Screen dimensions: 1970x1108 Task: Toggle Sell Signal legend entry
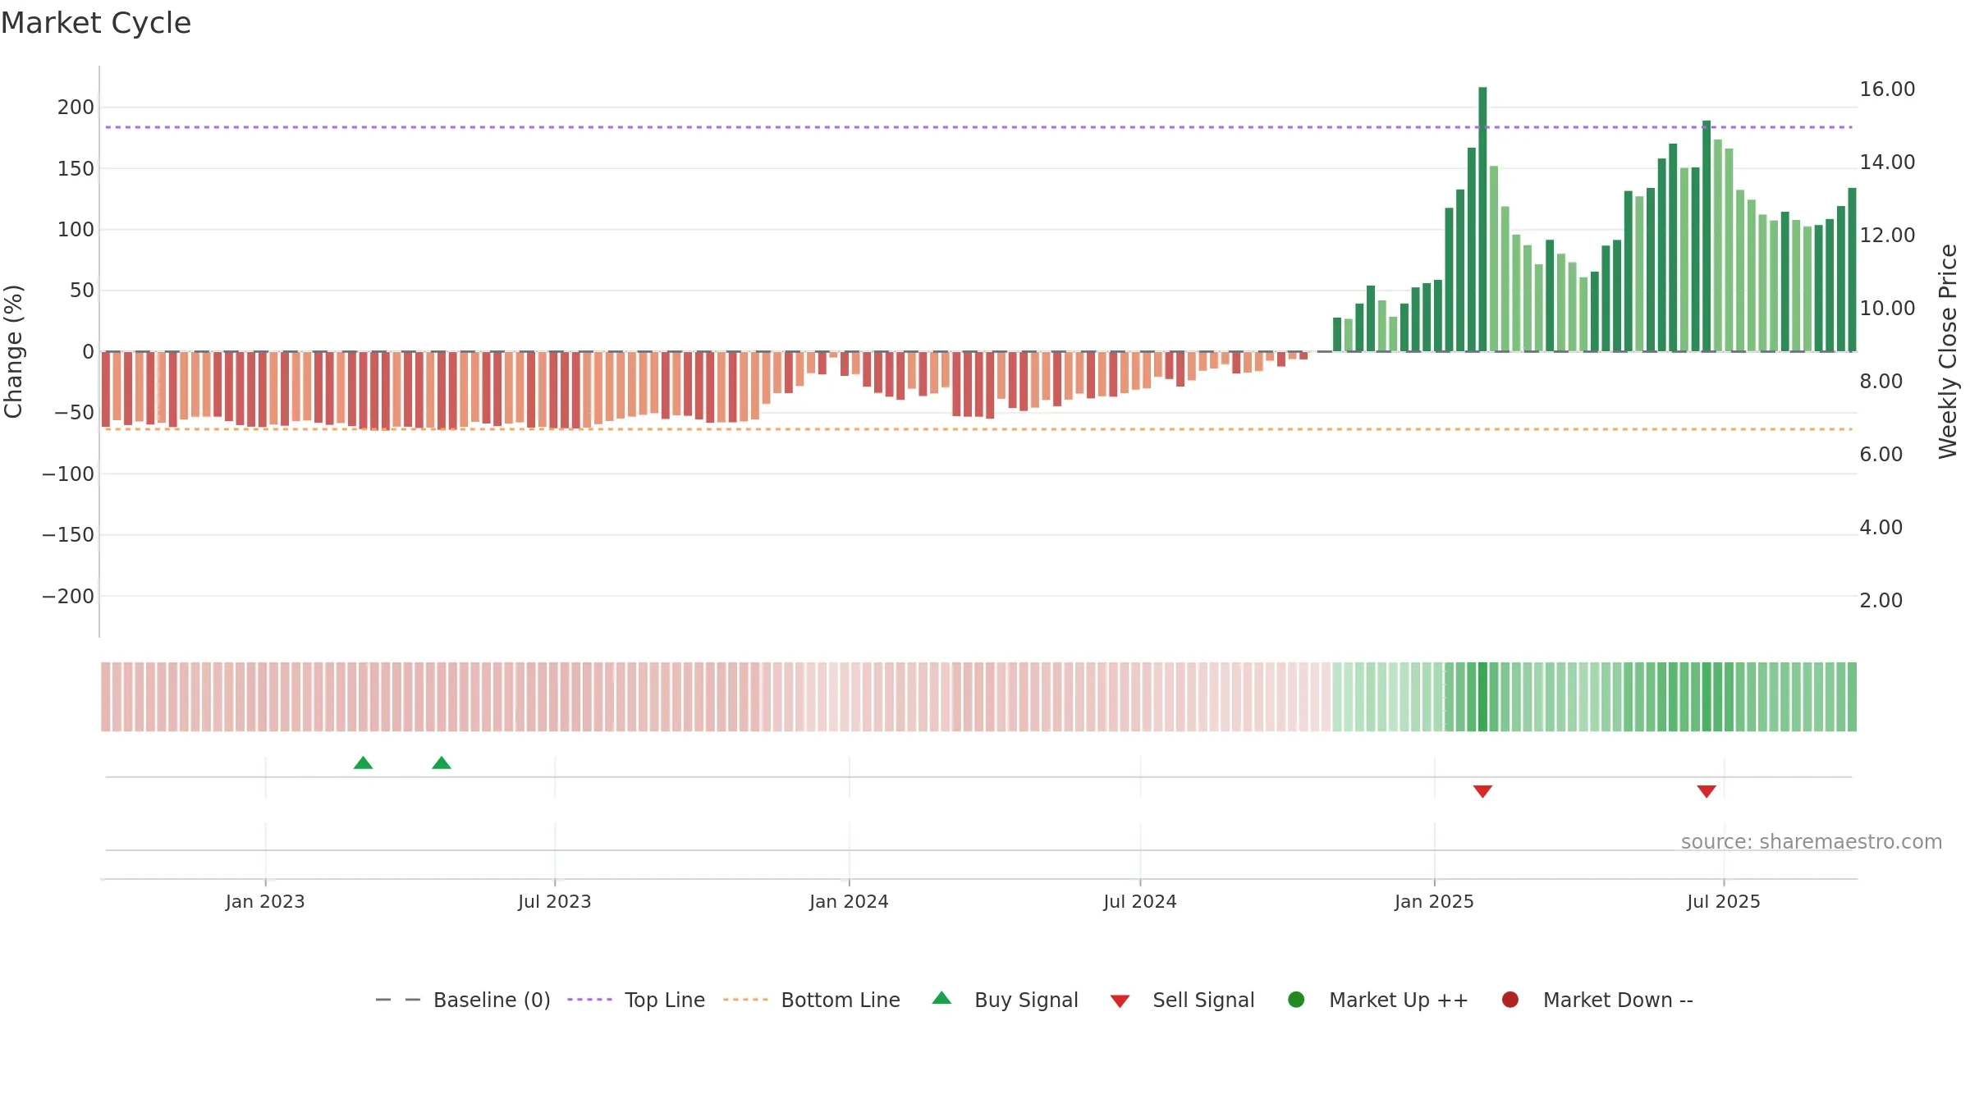click(1182, 1000)
